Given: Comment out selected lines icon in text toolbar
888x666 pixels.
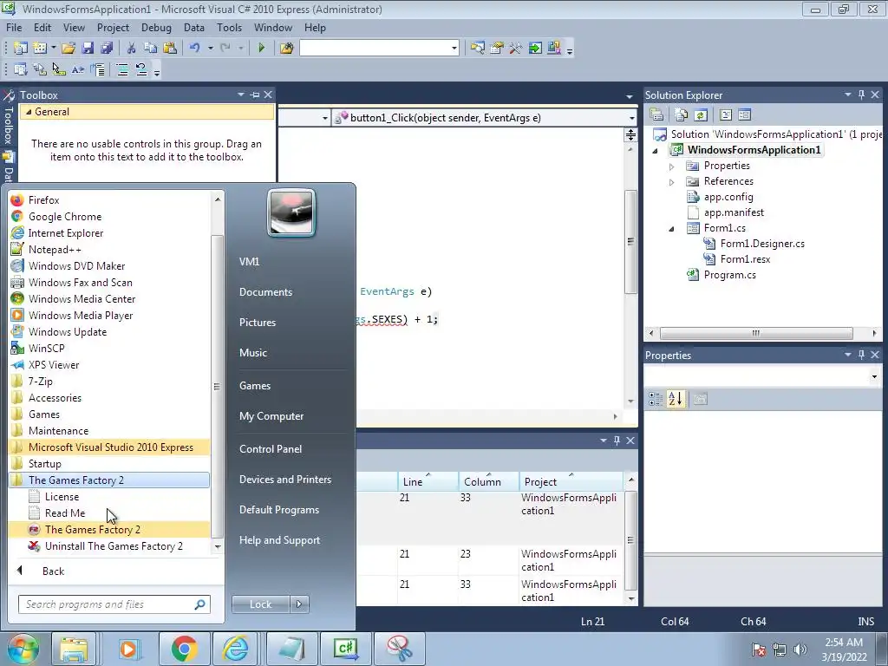Looking at the screenshot, I should [x=121, y=69].
